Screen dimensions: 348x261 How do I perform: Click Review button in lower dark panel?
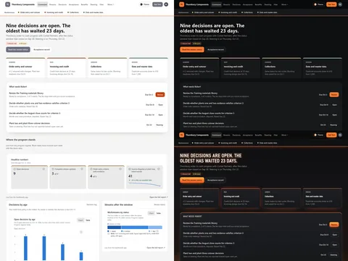click(x=334, y=225)
